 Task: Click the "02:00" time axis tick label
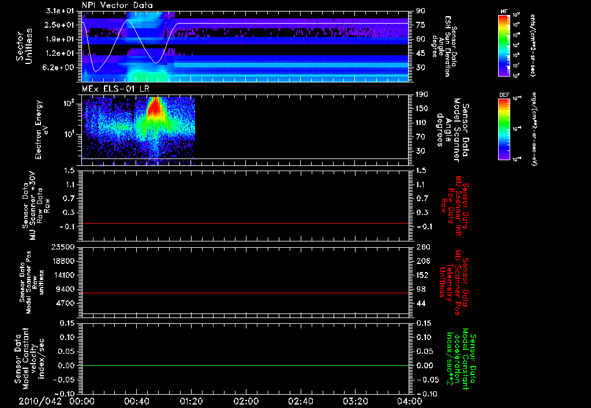tap(246, 402)
